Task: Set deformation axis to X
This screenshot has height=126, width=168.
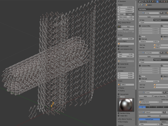Action: pyautogui.click(x=142, y=107)
